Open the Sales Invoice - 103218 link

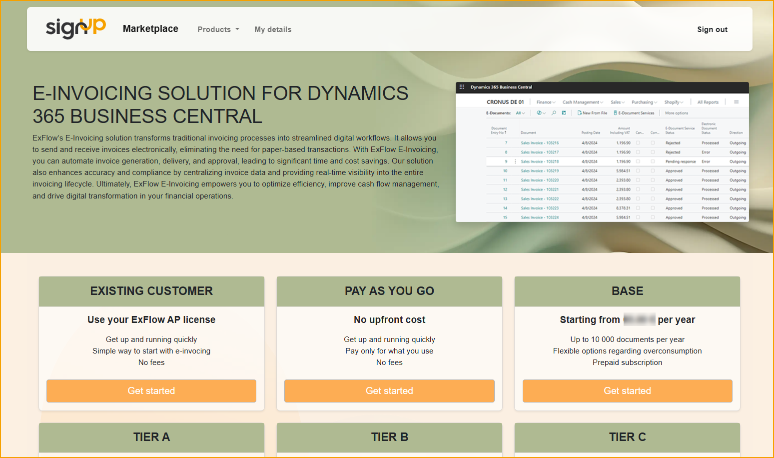540,161
